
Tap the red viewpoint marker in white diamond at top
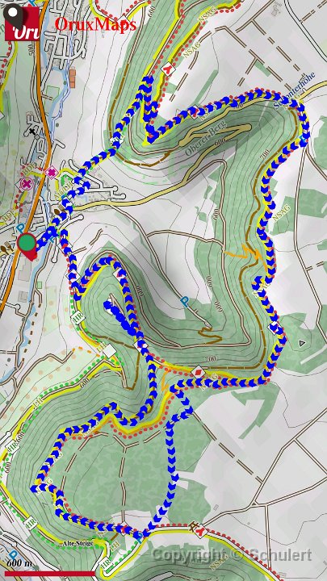[168, 70]
